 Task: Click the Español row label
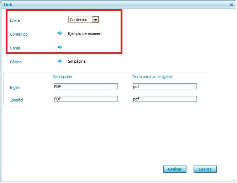16,100
